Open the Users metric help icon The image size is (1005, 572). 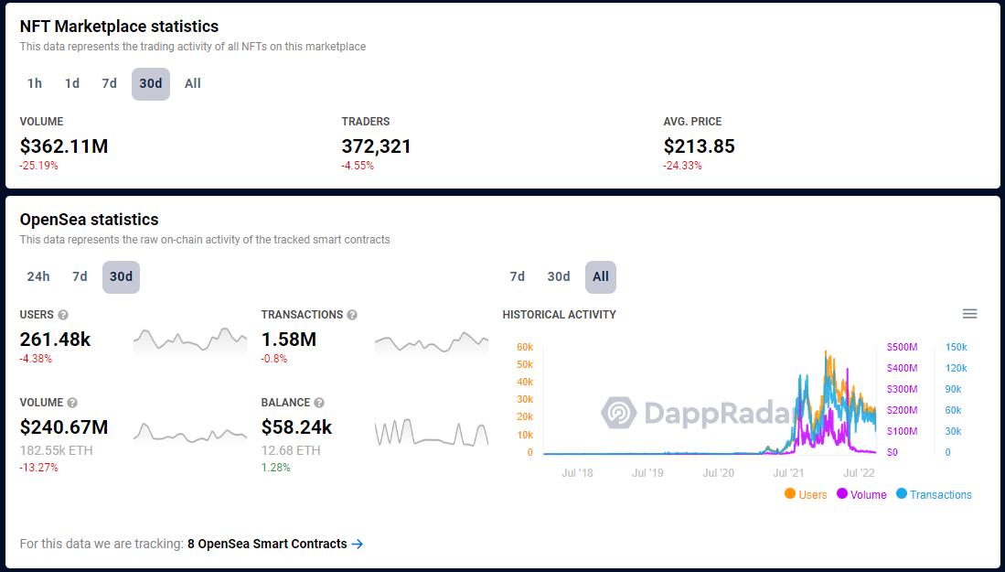(x=63, y=315)
